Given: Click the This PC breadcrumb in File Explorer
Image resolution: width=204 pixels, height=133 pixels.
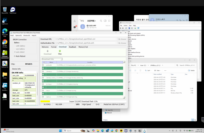Looking at the screenshot, I should coord(133,65).
